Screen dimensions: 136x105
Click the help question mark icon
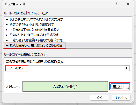click(116, 4)
